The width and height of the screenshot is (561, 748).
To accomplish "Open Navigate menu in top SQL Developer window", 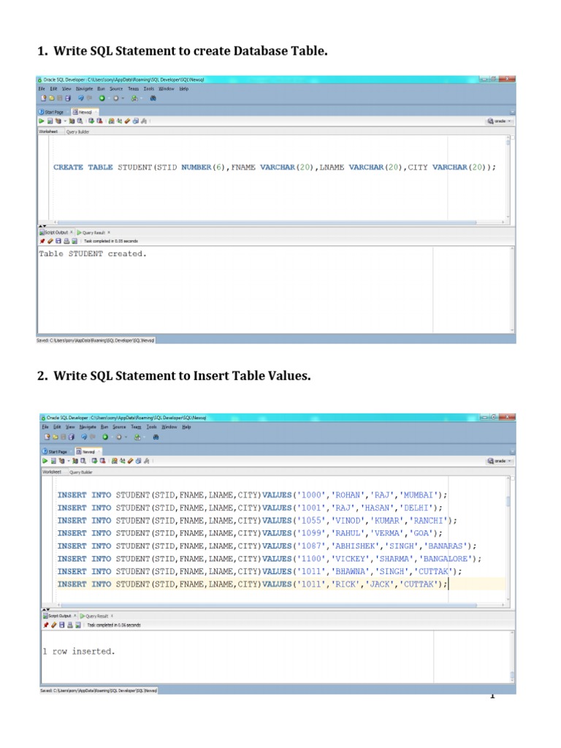I will pos(85,88).
